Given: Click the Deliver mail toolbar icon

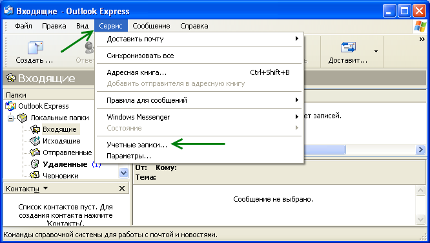Looking at the screenshot, I should [348, 47].
